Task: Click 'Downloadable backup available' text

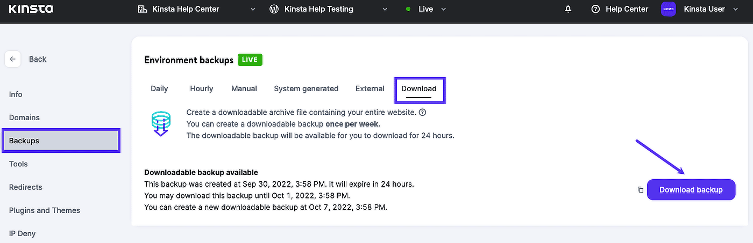Action: pyautogui.click(x=201, y=172)
